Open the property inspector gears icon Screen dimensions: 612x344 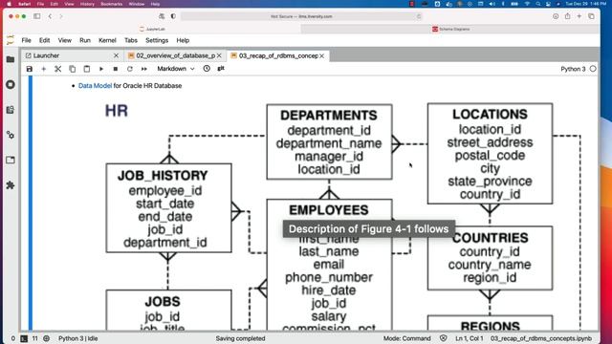11,136
